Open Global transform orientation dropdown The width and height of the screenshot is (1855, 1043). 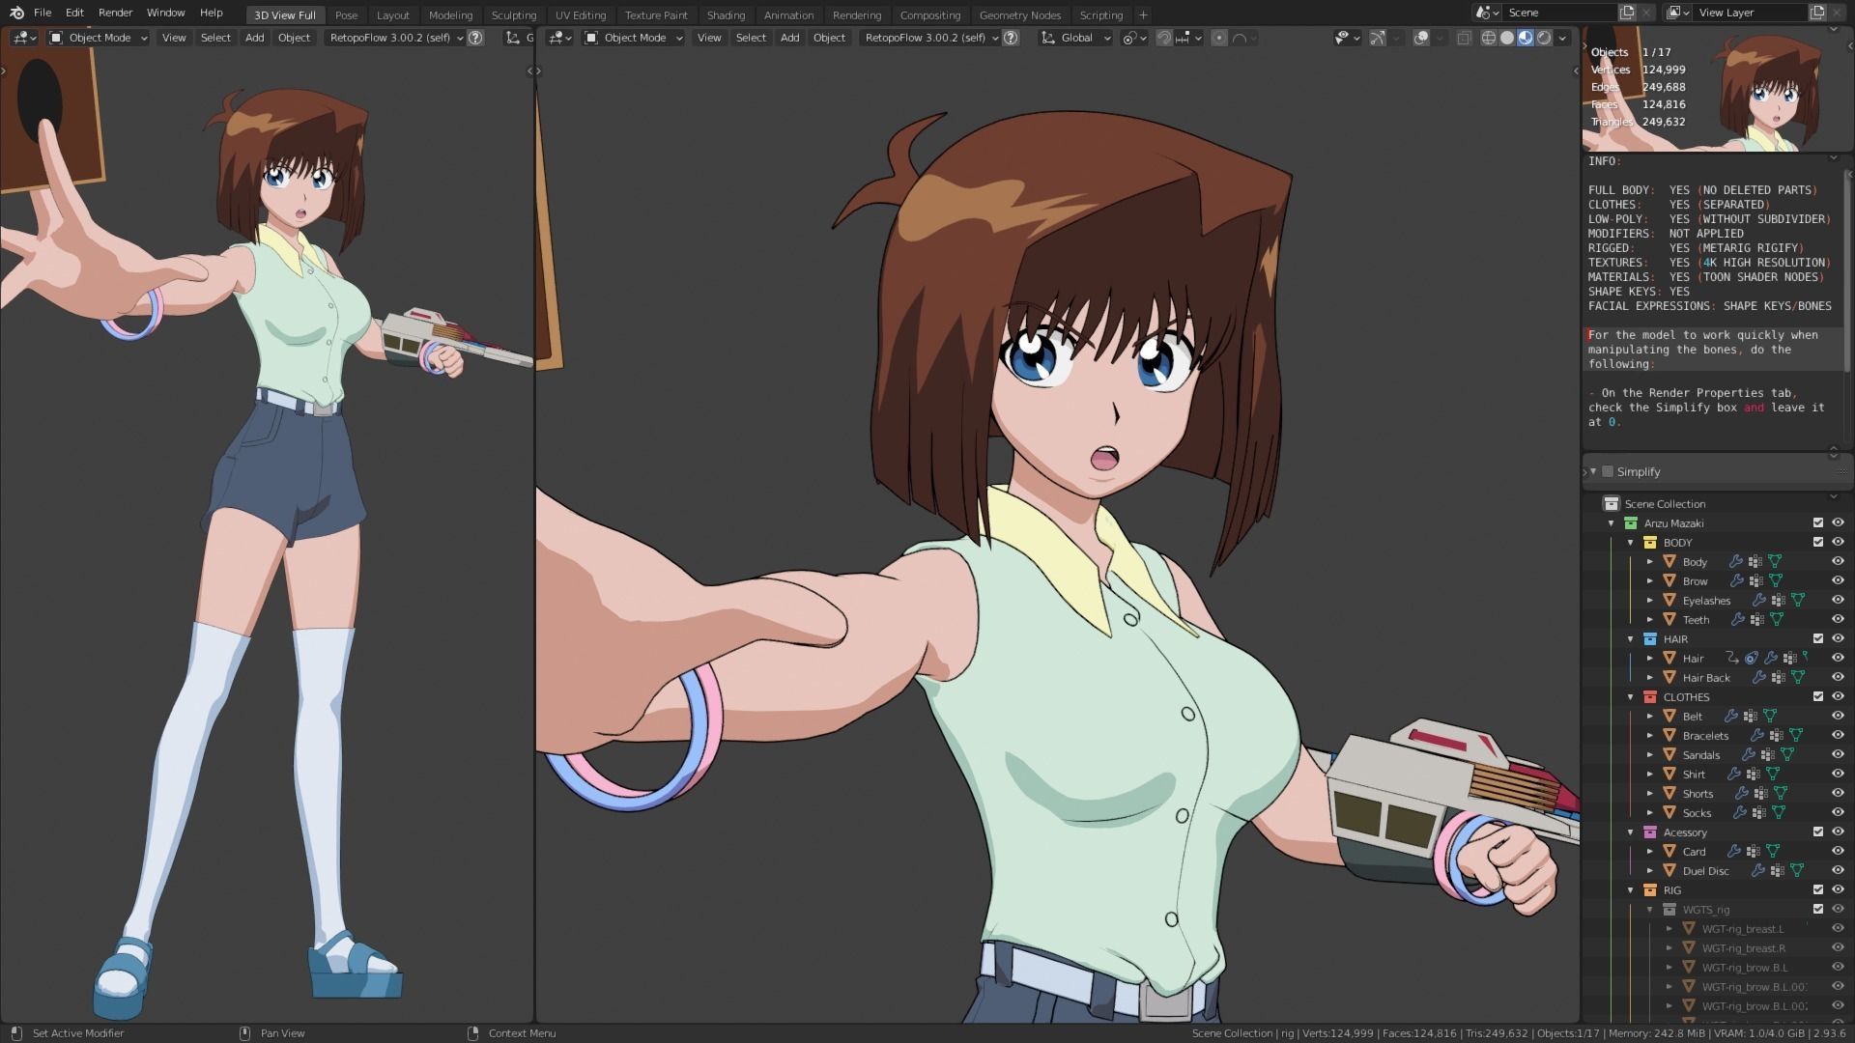[x=1075, y=38]
